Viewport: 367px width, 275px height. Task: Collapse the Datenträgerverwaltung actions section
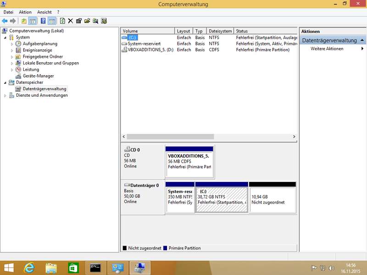pos(362,40)
